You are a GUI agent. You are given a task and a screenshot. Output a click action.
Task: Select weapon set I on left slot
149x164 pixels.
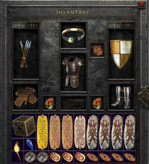[19, 25]
